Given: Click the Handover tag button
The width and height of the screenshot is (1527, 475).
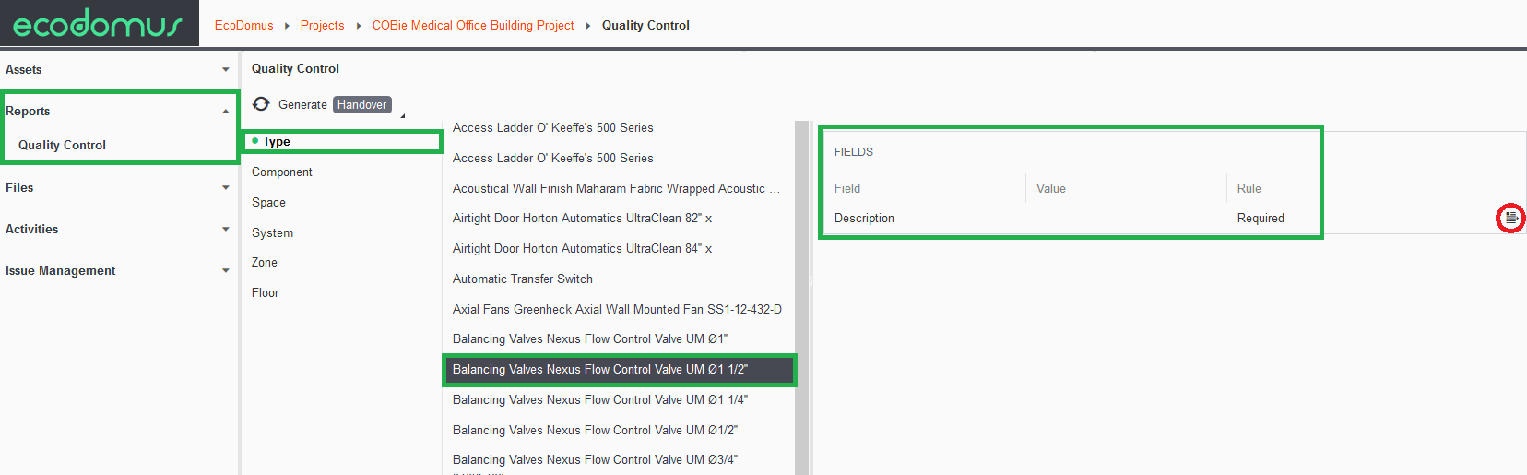Looking at the screenshot, I should pos(361,104).
